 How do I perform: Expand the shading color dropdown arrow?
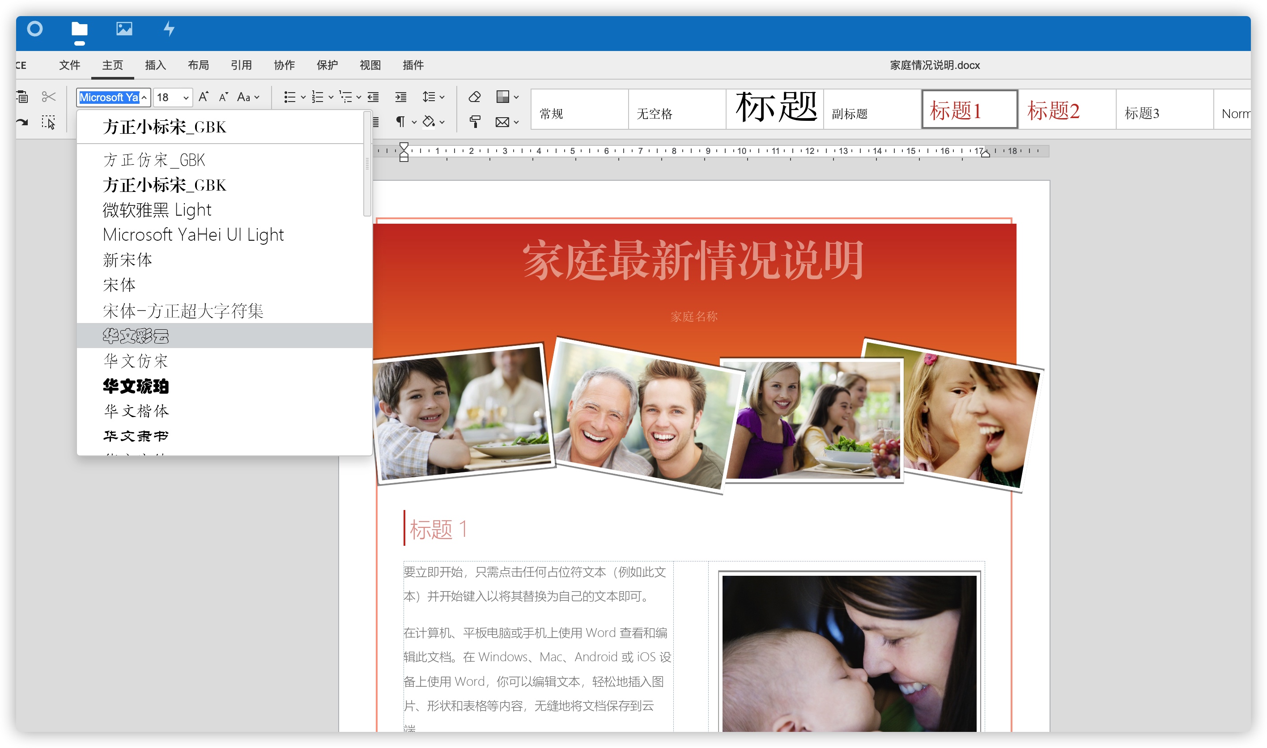pos(442,123)
